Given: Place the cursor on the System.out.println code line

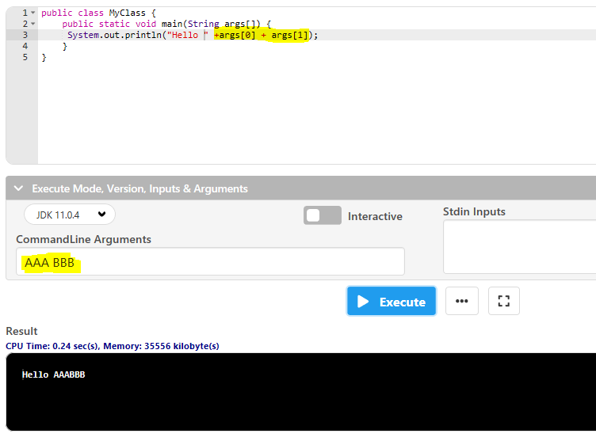Looking at the screenshot, I should click(193, 35).
